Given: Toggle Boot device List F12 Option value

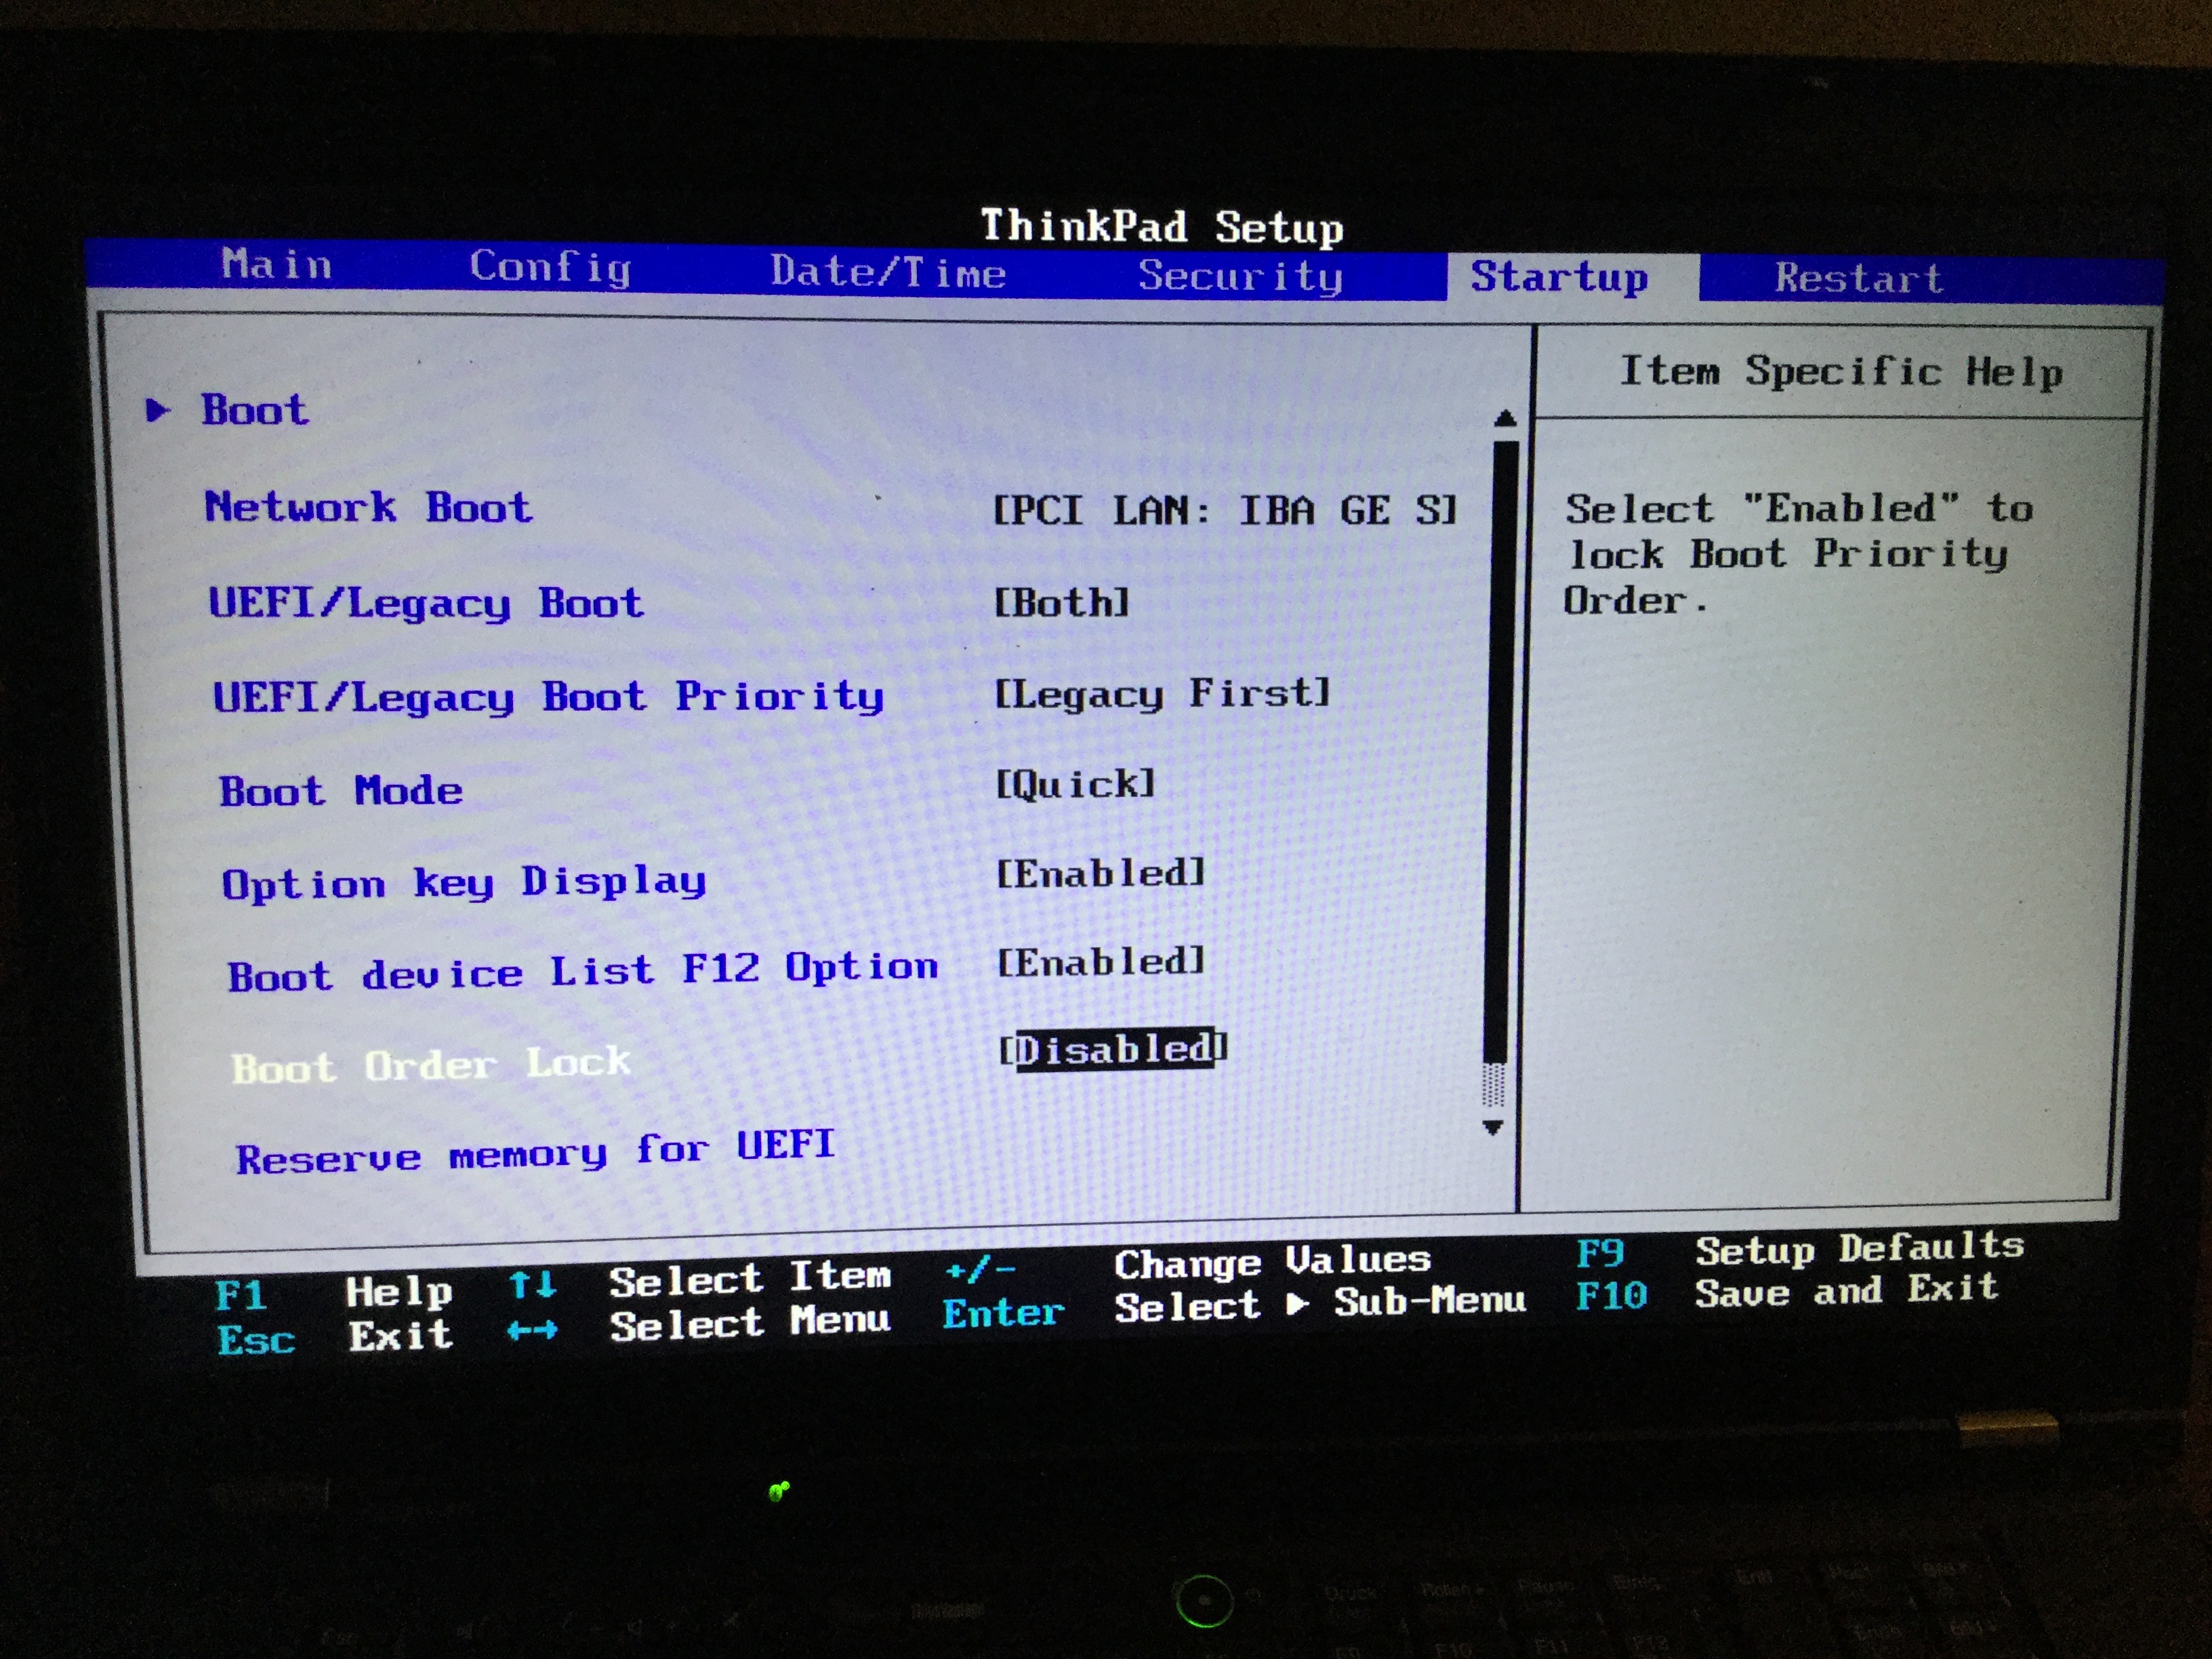Looking at the screenshot, I should point(1100,962).
